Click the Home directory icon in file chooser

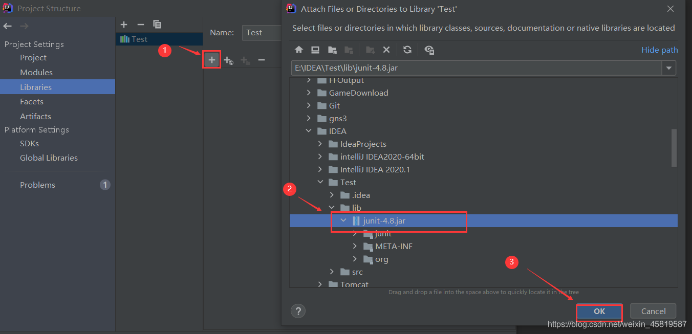pyautogui.click(x=299, y=50)
